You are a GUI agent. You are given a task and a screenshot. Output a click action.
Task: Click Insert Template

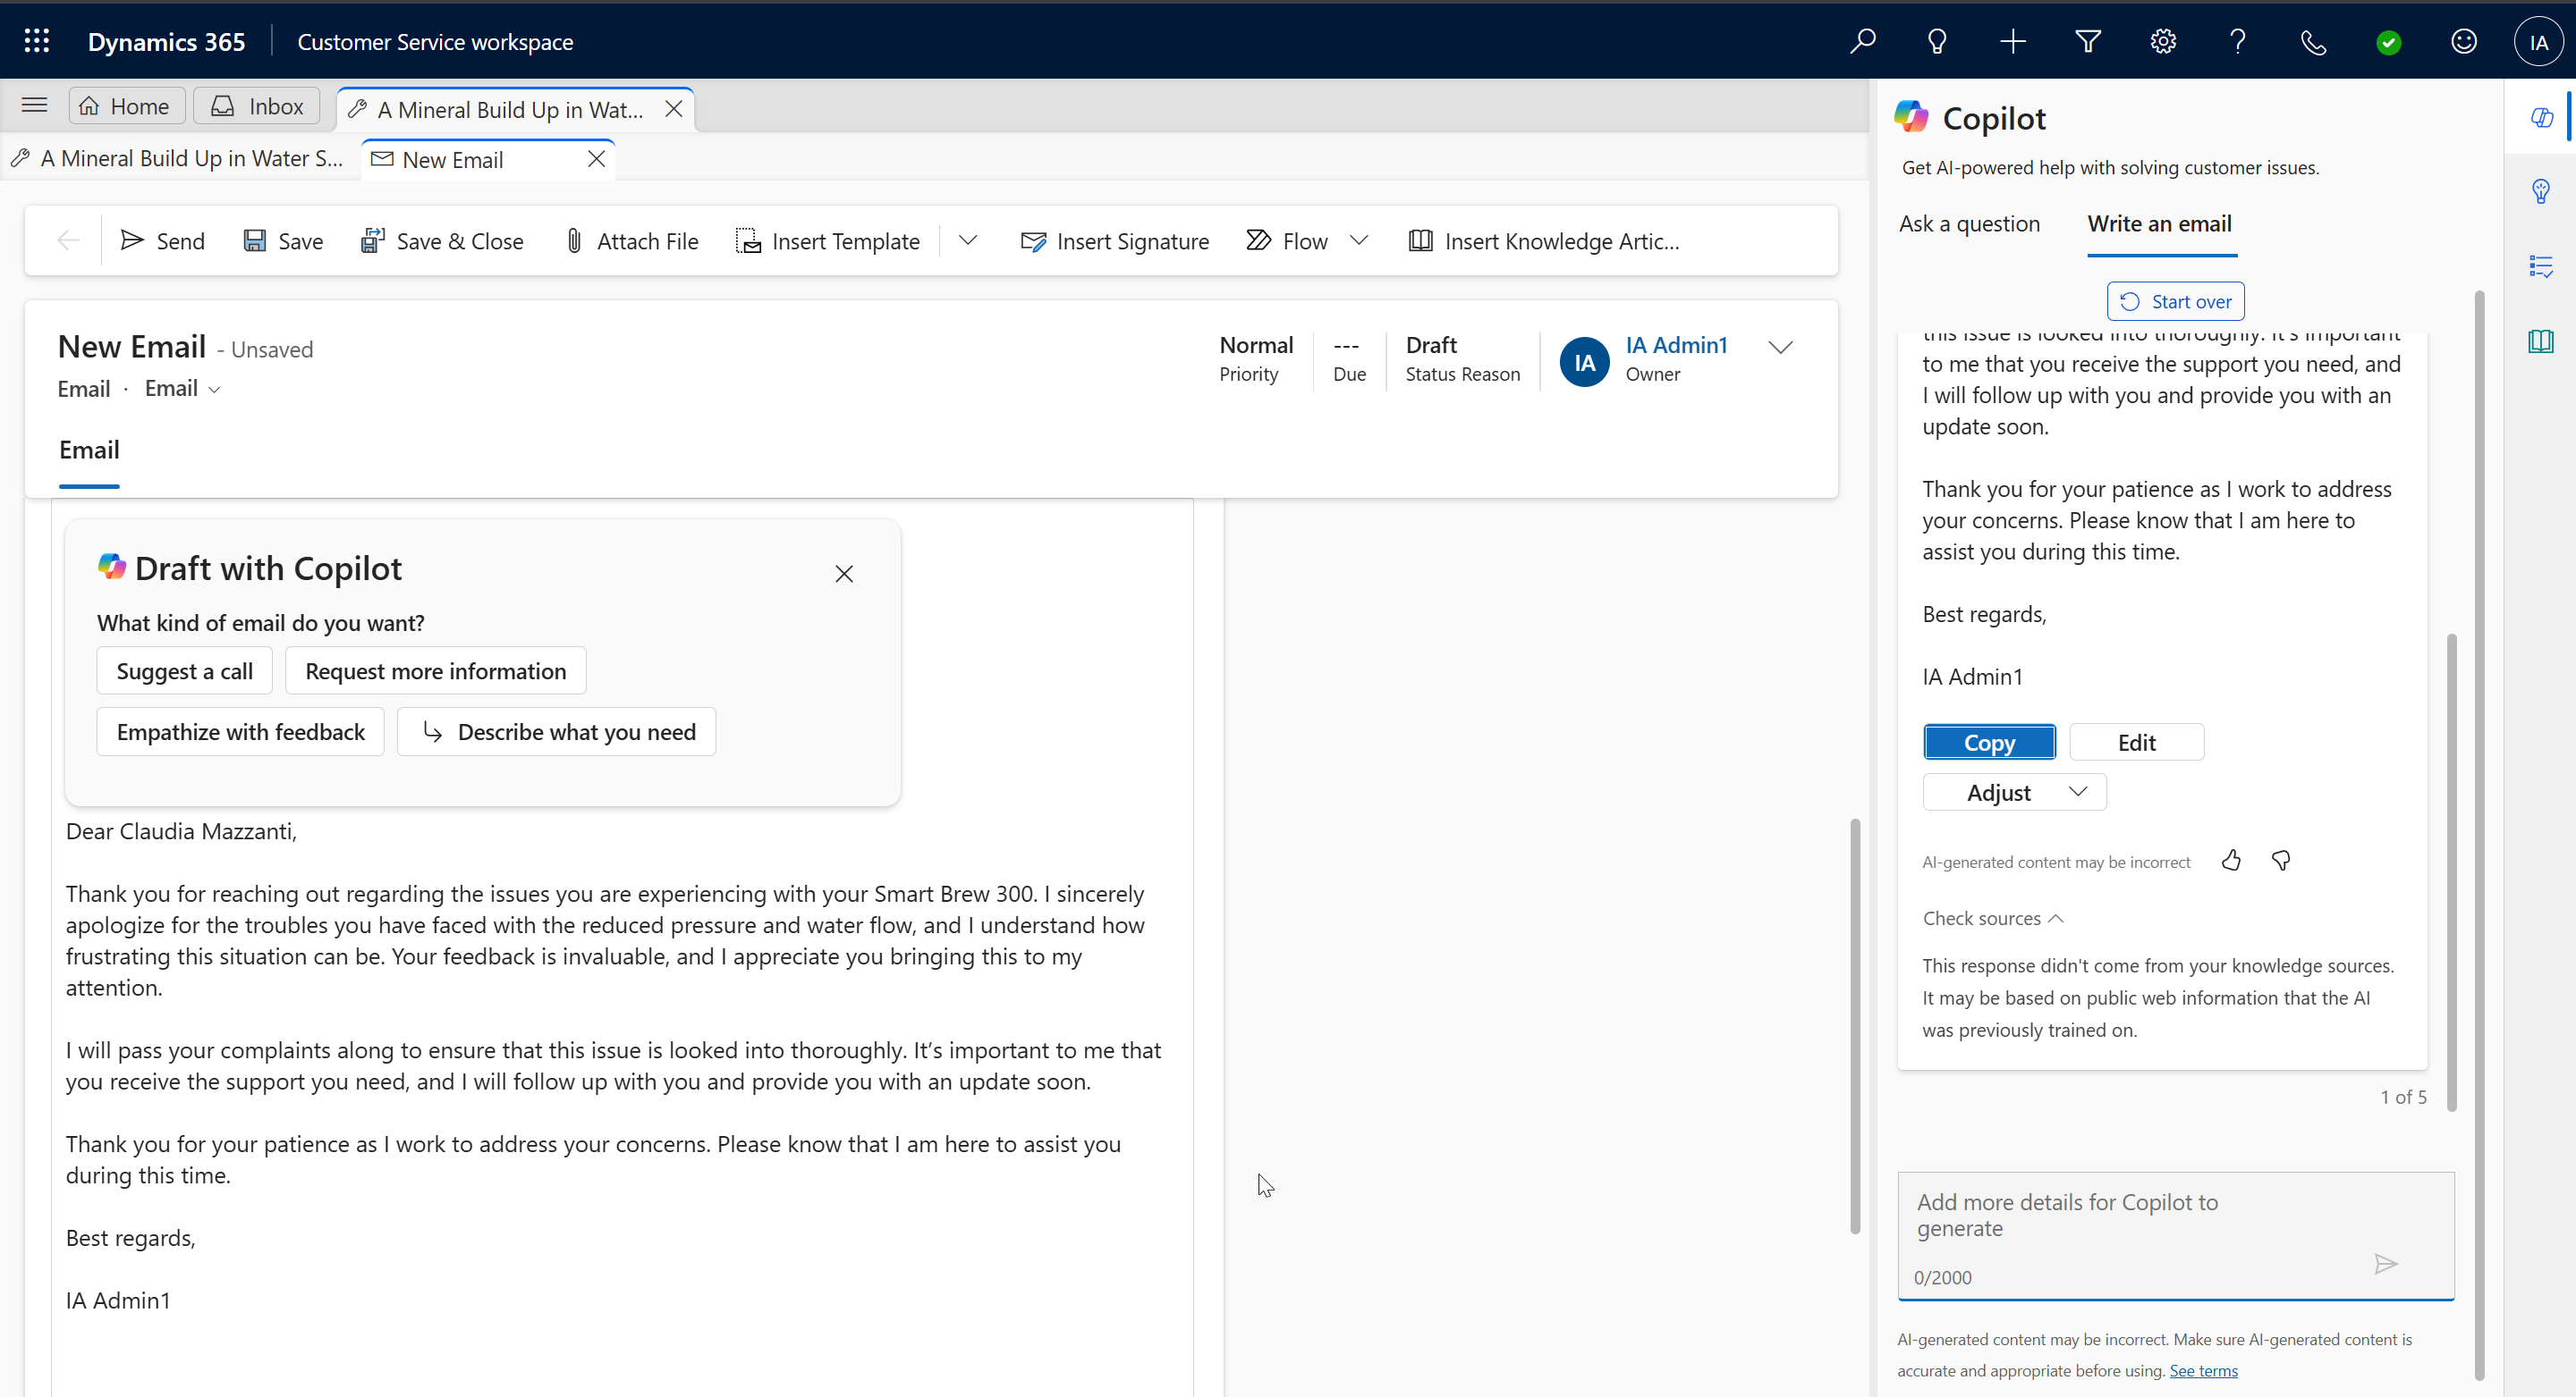(x=827, y=240)
